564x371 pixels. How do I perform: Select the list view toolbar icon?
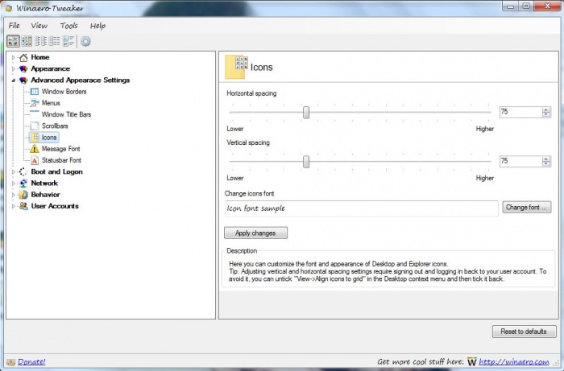54,41
